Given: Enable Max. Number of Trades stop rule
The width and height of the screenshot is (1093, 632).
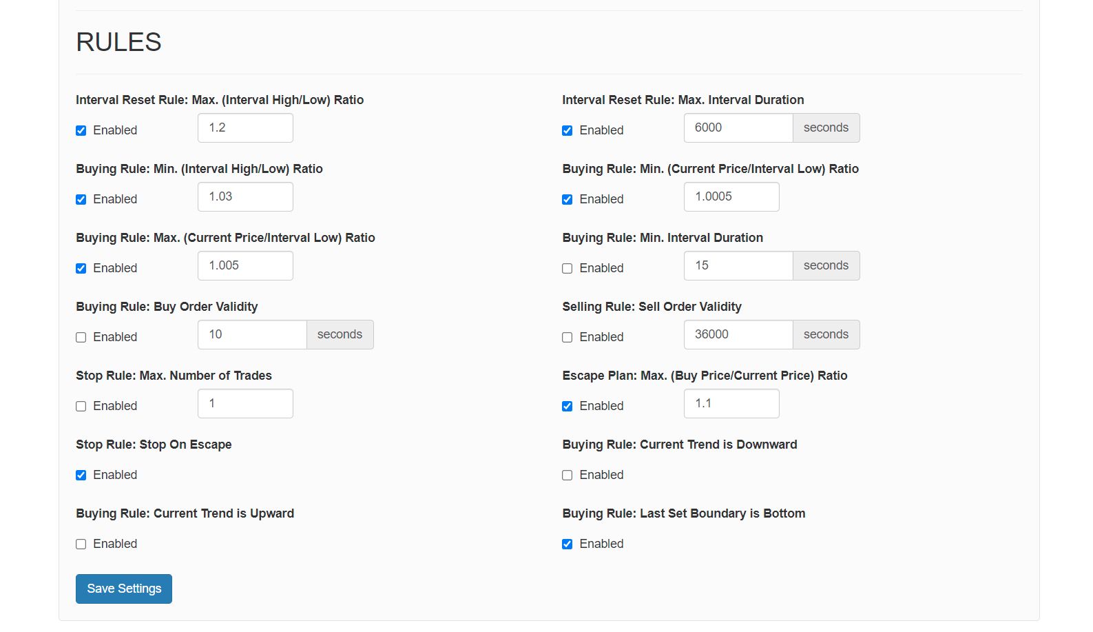Looking at the screenshot, I should click(81, 406).
